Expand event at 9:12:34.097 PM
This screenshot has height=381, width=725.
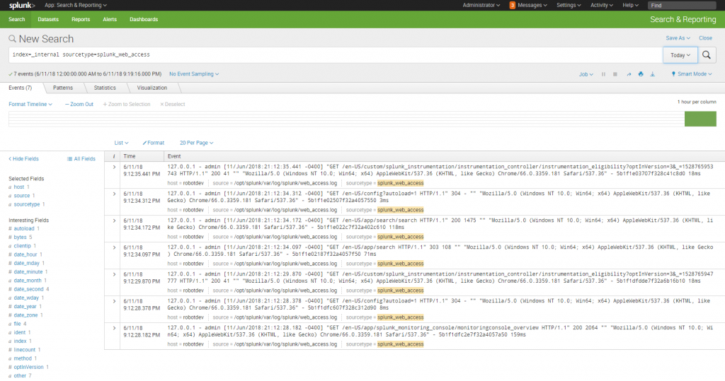[114, 247]
